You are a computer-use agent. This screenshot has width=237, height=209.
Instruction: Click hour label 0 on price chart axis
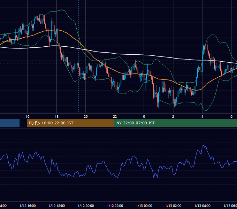tap(144, 117)
